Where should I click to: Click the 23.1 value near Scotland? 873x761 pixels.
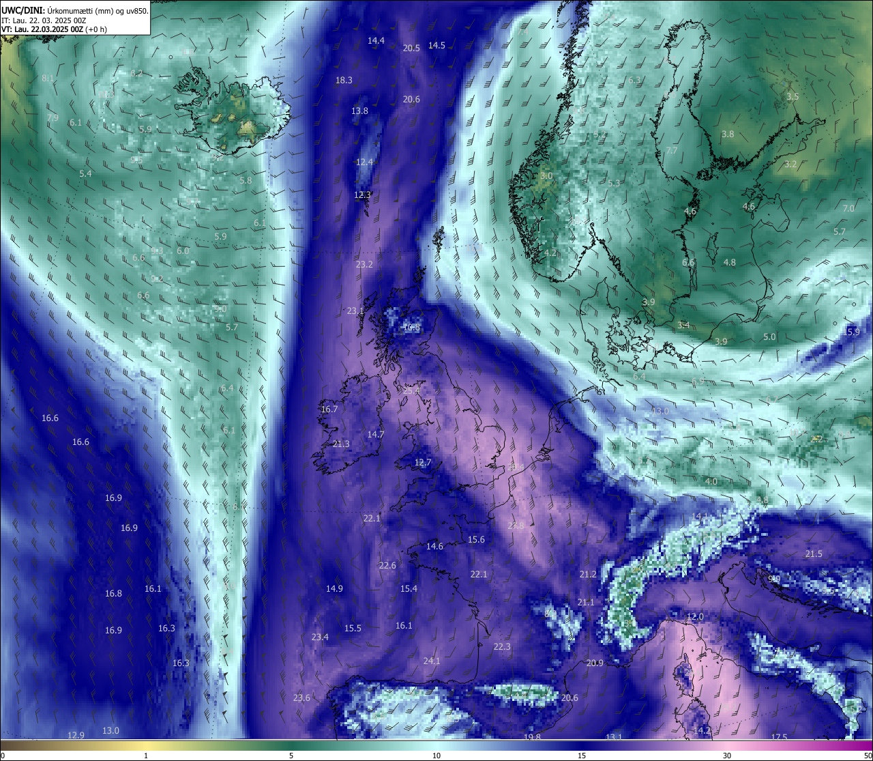pyautogui.click(x=355, y=311)
